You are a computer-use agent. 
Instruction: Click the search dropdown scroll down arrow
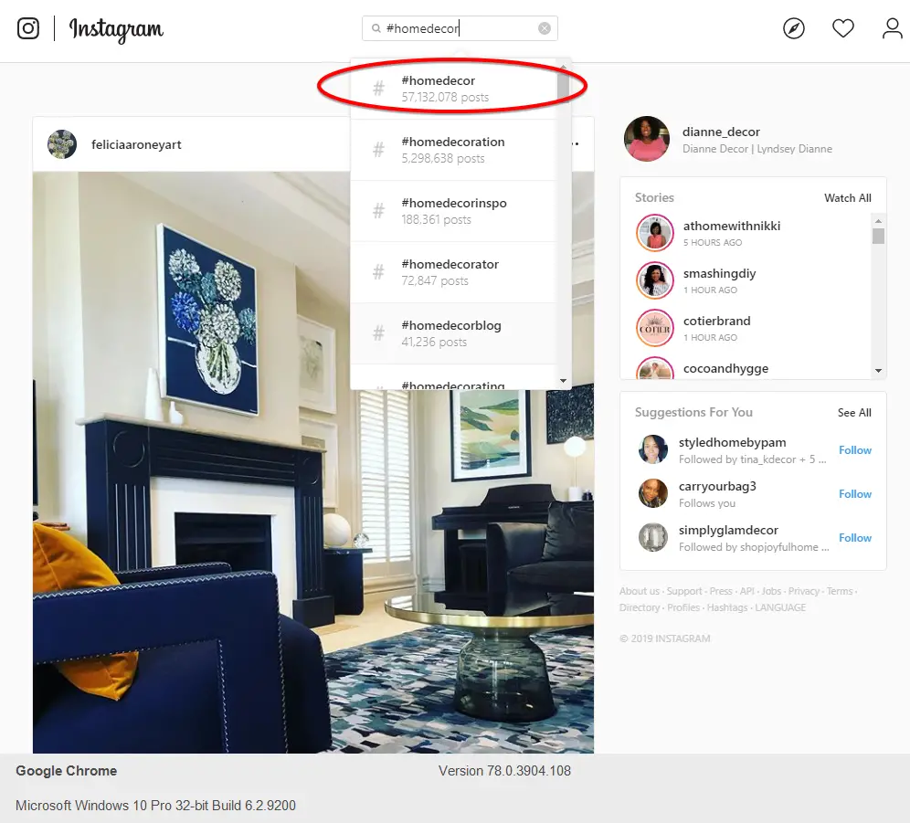[x=563, y=381]
